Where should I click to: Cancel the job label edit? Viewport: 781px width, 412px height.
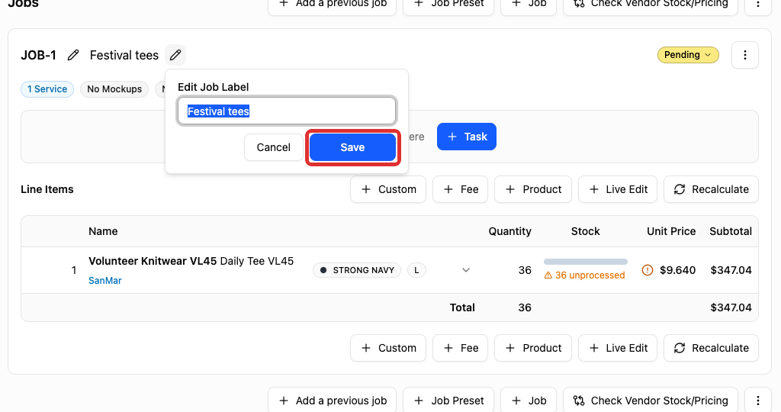tap(274, 147)
